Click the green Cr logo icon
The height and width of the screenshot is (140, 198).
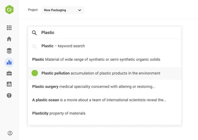click(9, 10)
